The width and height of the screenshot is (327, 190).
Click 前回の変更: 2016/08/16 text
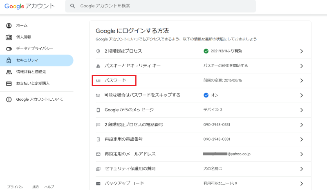[222, 80]
